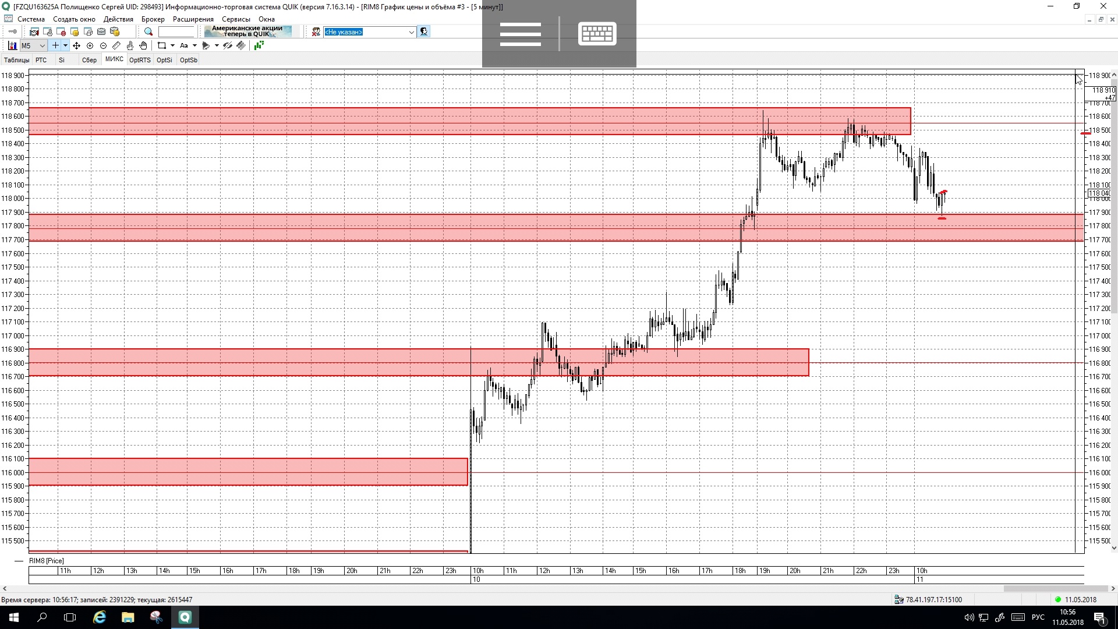This screenshot has height=629, width=1118.
Task: Open the Сервисы menu
Action: coord(236,19)
